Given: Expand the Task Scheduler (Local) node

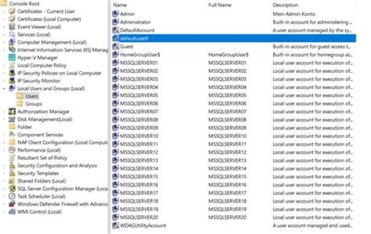Looking at the screenshot, I should point(4,196).
